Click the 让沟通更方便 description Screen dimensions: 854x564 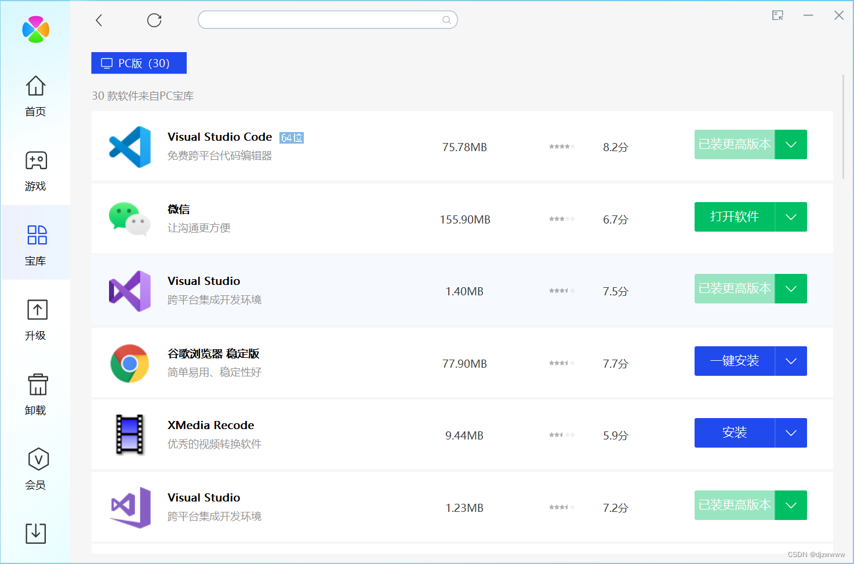click(x=199, y=228)
